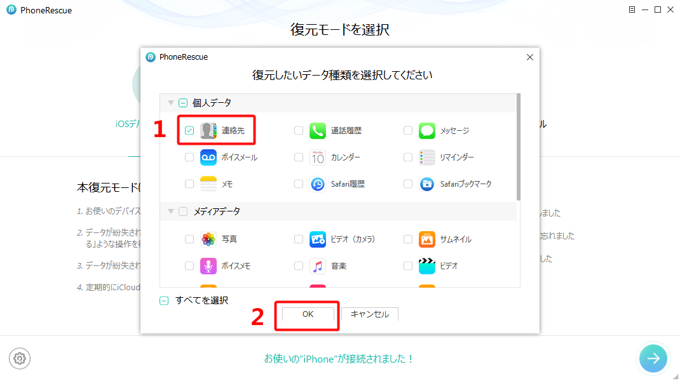This screenshot has height=381, width=680.
Task: Click the サムネイル orange image icon
Action: (x=426, y=239)
